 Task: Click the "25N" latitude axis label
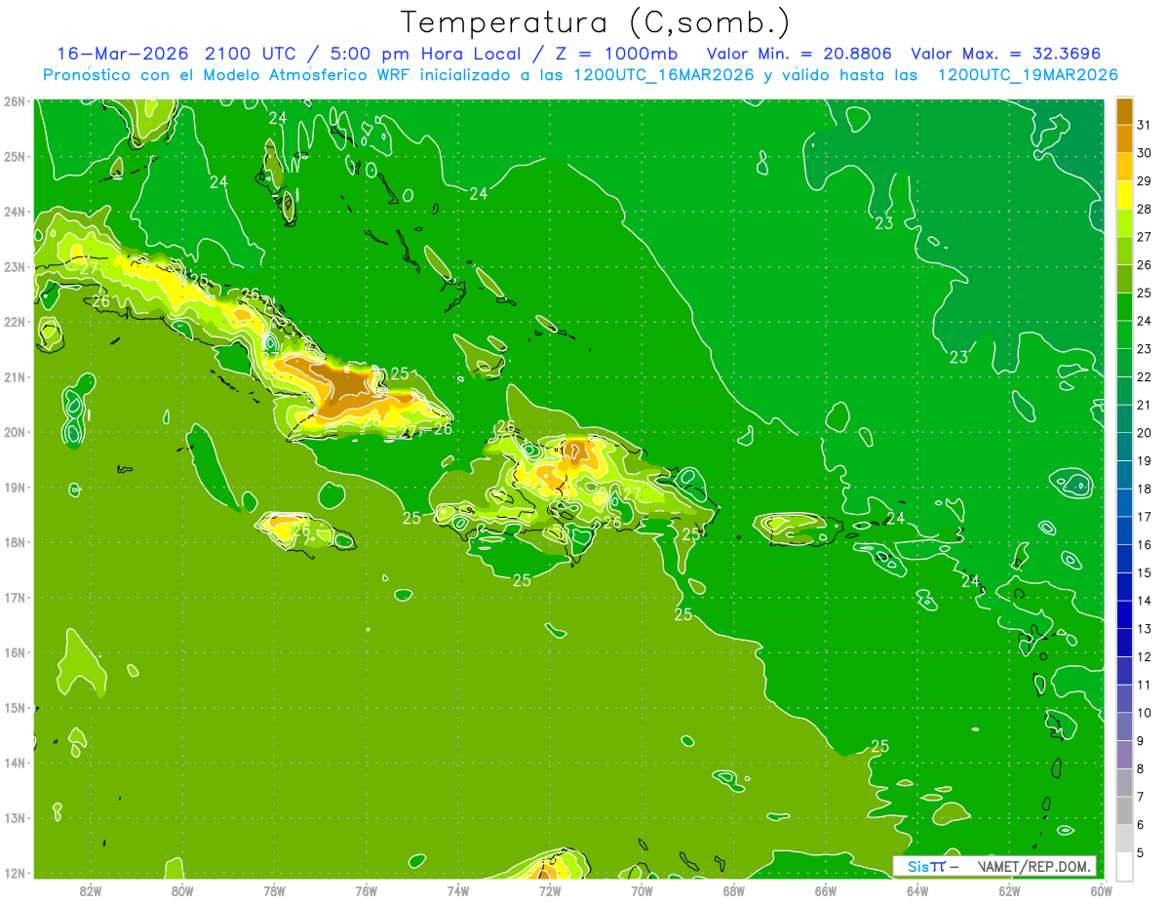click(x=15, y=156)
